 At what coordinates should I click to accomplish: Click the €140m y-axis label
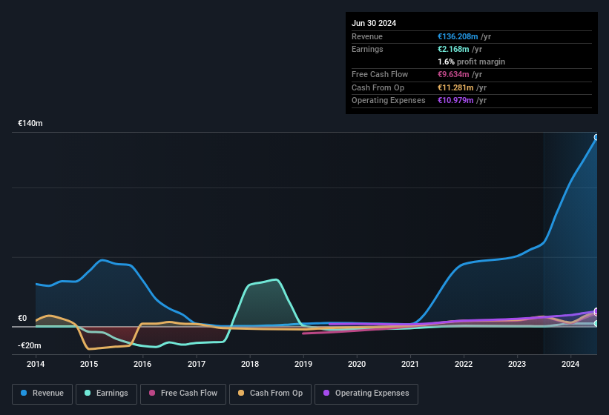[30, 123]
